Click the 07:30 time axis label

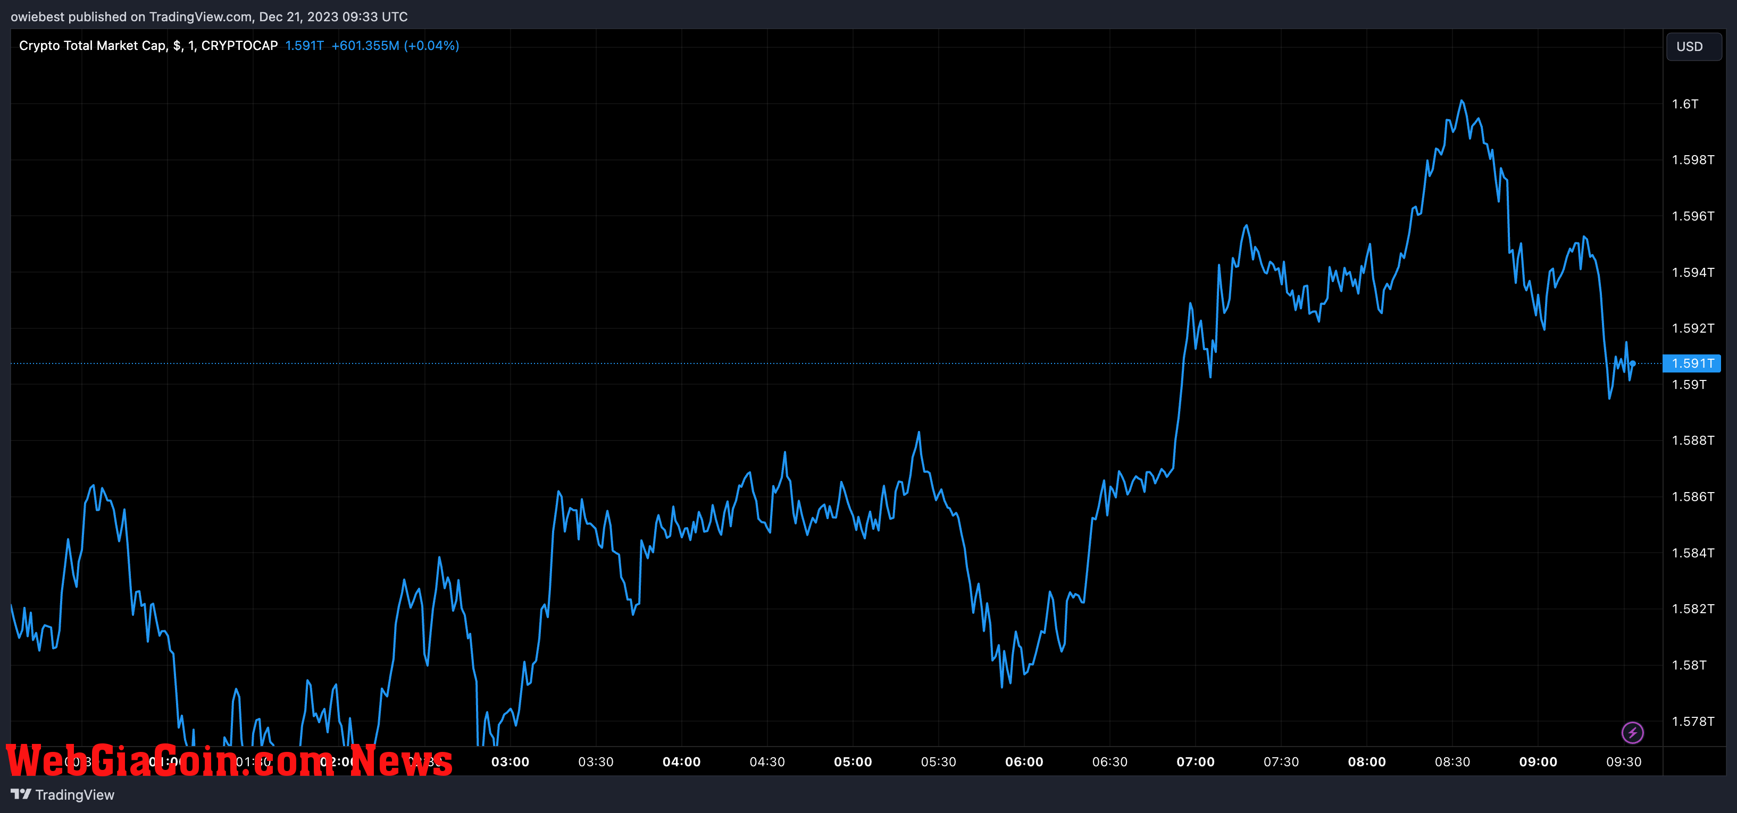click(1281, 762)
